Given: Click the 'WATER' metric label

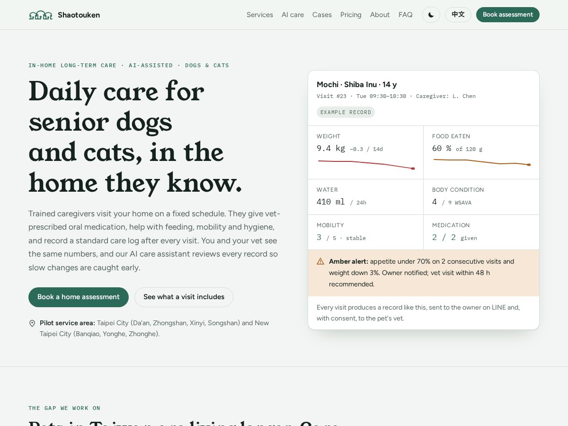Looking at the screenshot, I should pos(327,190).
